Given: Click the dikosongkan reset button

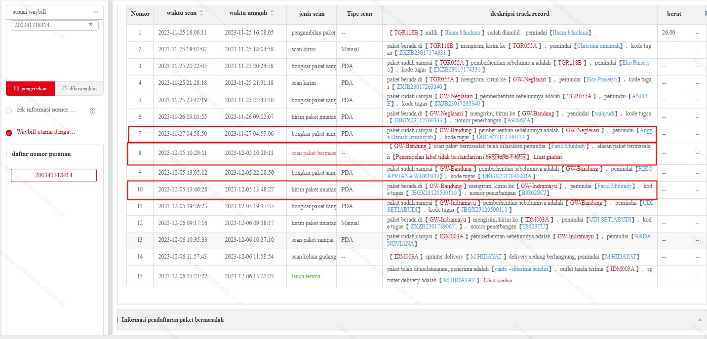Looking at the screenshot, I should pos(79,89).
